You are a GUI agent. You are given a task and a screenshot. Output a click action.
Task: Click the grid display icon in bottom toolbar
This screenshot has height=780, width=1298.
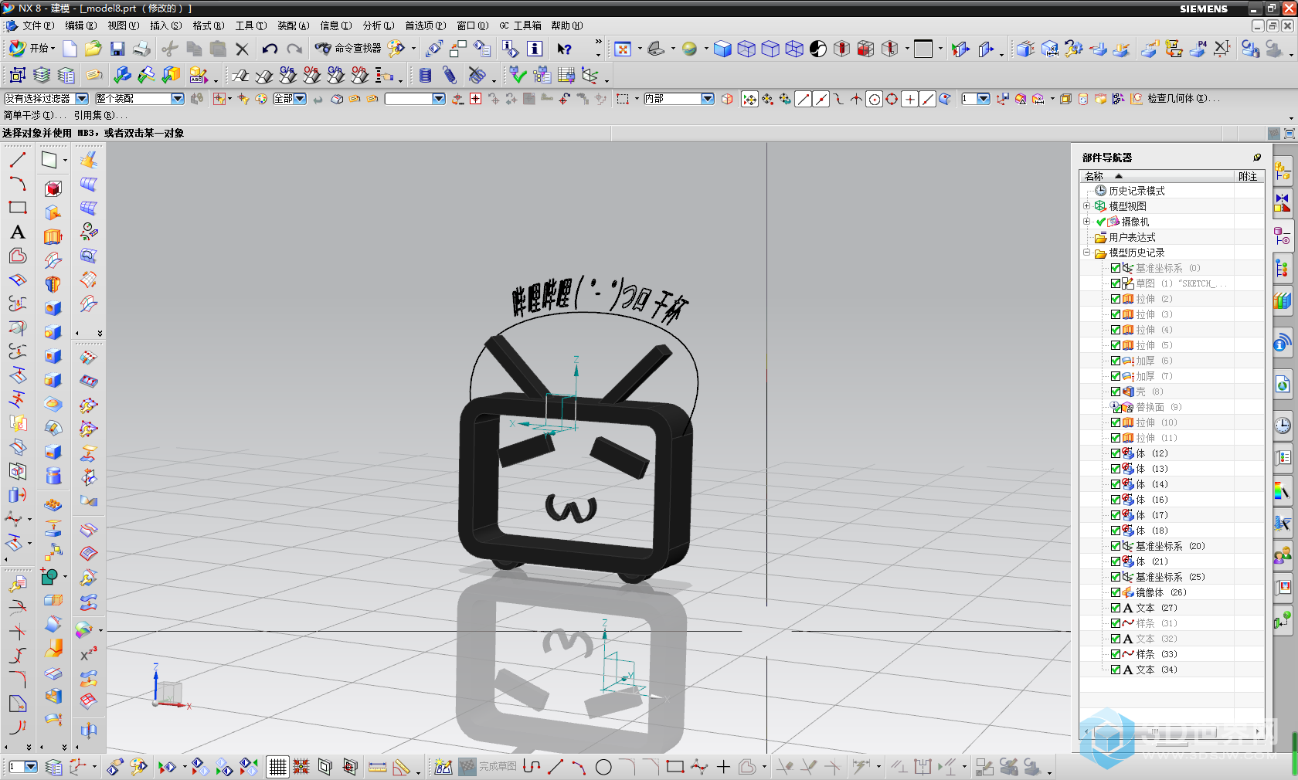pyautogui.click(x=277, y=767)
